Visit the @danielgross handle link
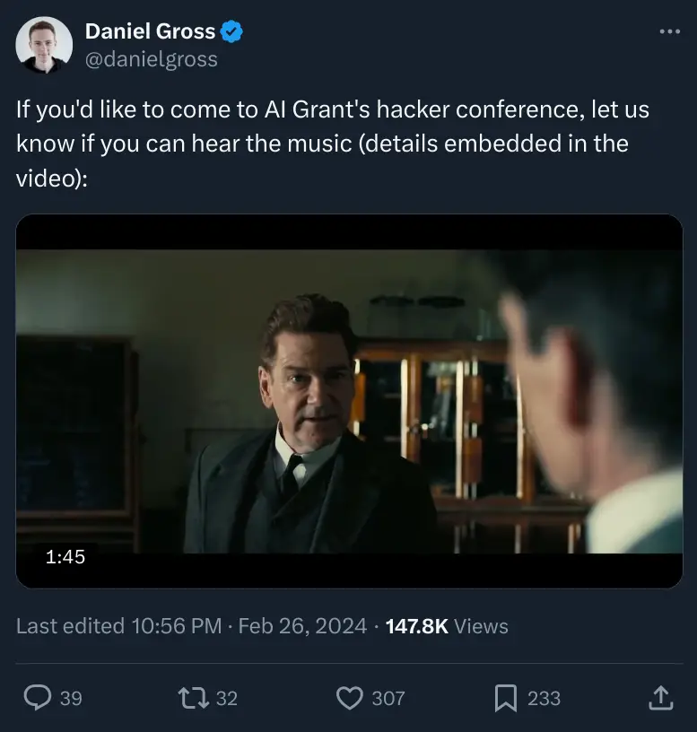 click(x=151, y=60)
